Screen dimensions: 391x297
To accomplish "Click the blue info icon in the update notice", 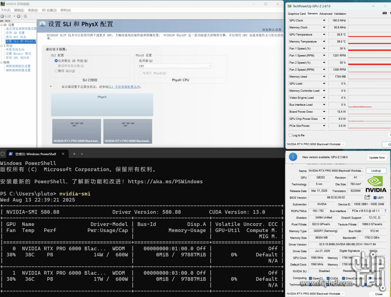I will pos(293,157).
